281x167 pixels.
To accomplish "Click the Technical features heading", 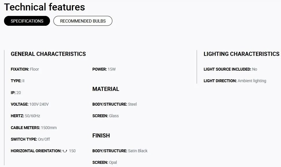I will (x=44, y=7).
